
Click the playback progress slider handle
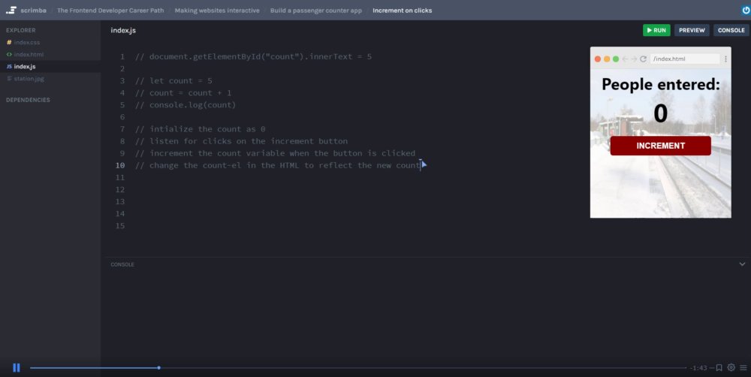click(x=158, y=367)
